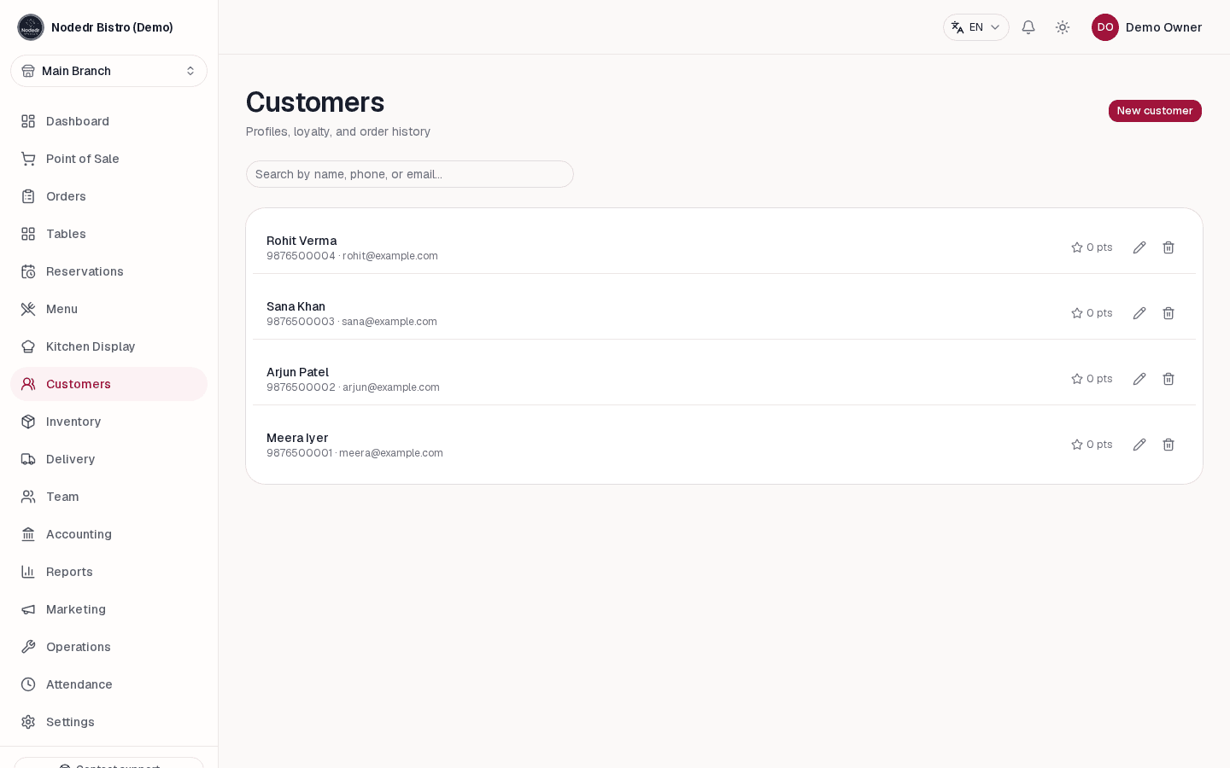Click the Nodedr Bistro logo
1230x768 pixels.
tap(31, 27)
